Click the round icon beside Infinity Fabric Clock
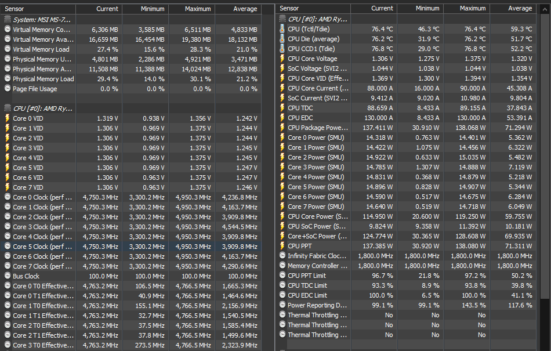The image size is (551, 351). click(282, 256)
